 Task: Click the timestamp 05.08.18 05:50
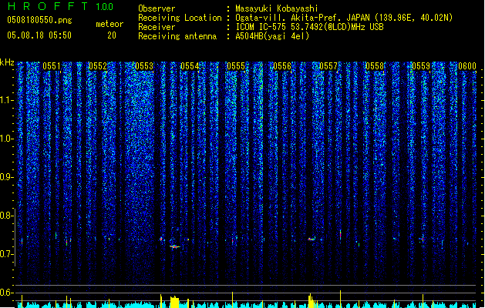[x=39, y=35]
